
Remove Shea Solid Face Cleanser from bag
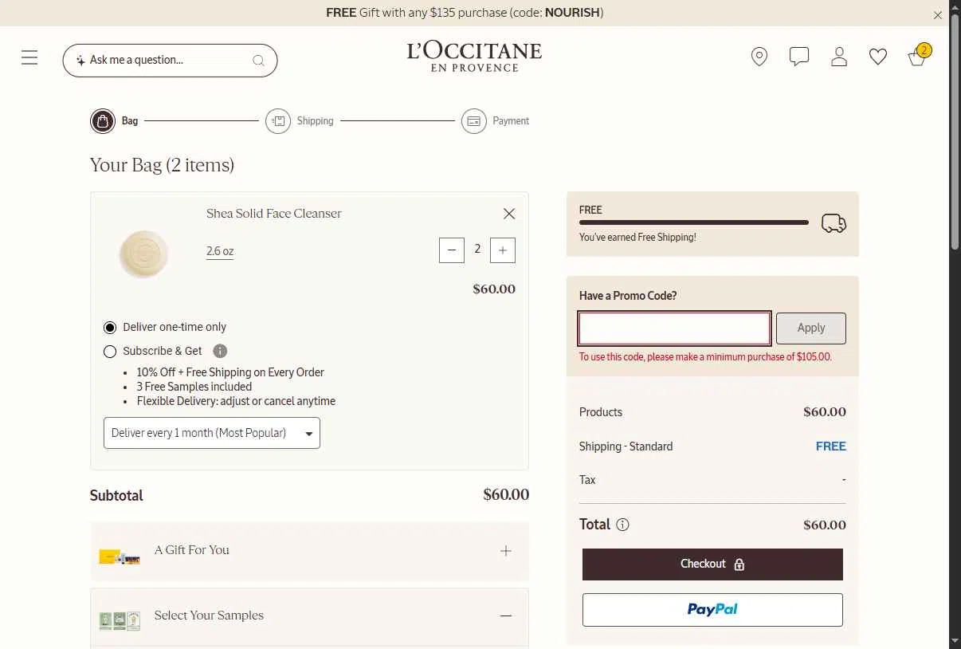[509, 214]
